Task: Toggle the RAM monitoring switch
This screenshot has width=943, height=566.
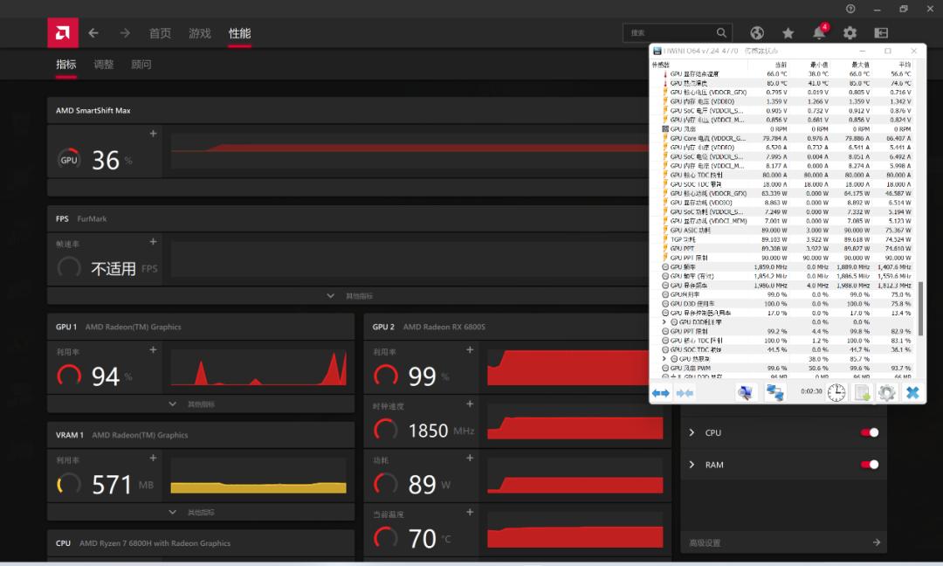Action: 871,464
